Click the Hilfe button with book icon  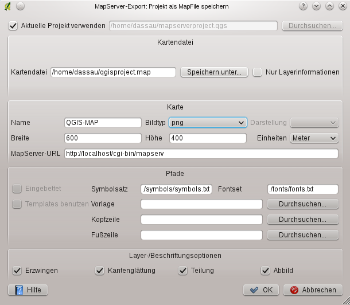coord(28,290)
